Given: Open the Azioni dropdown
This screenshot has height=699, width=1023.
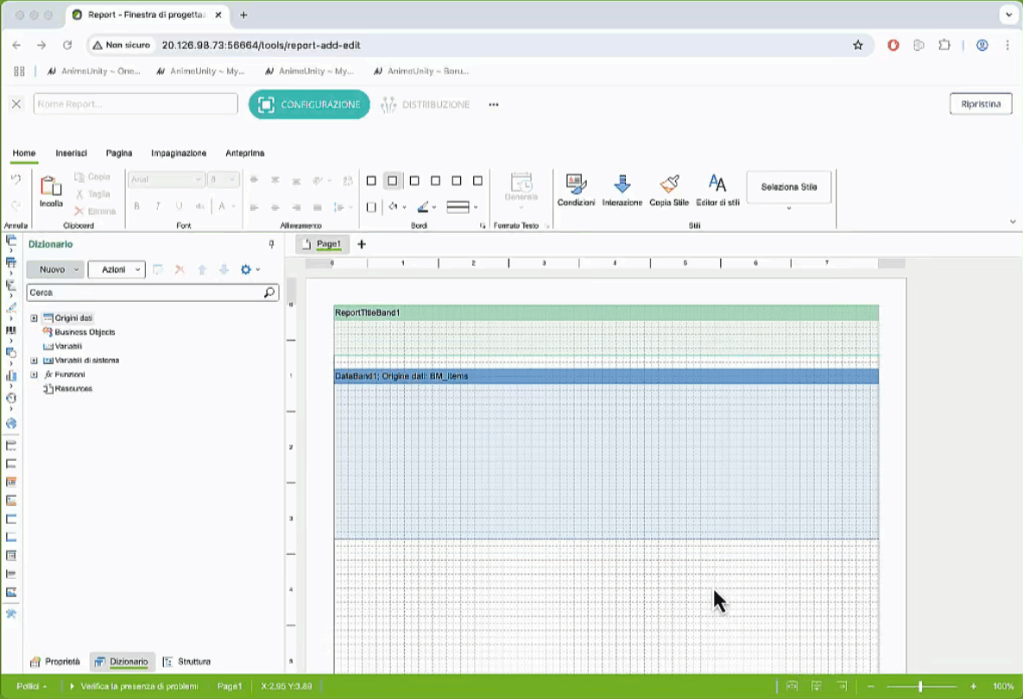Looking at the screenshot, I should click(117, 269).
